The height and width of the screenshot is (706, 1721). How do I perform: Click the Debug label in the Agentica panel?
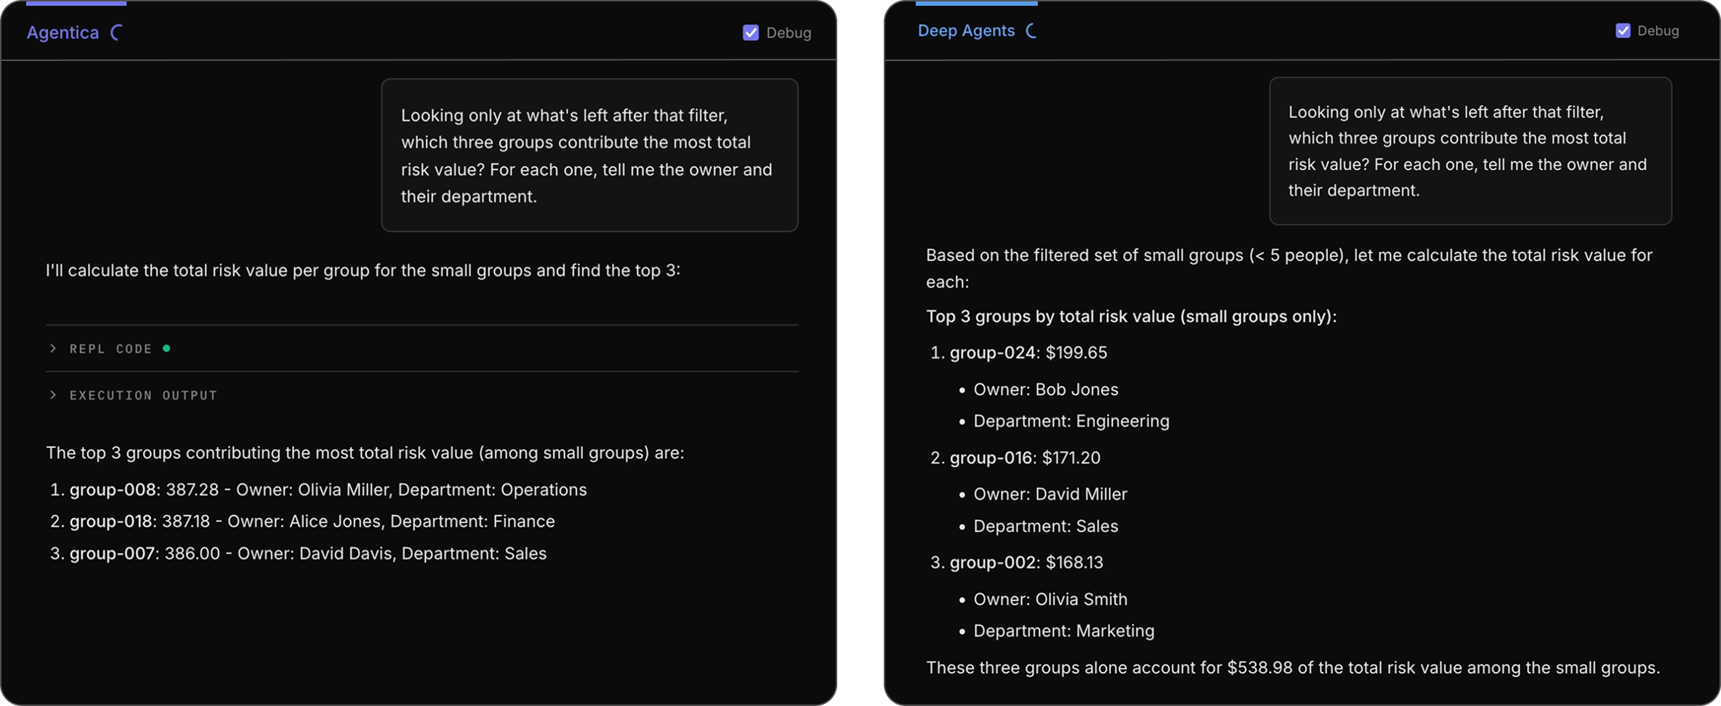(x=789, y=33)
